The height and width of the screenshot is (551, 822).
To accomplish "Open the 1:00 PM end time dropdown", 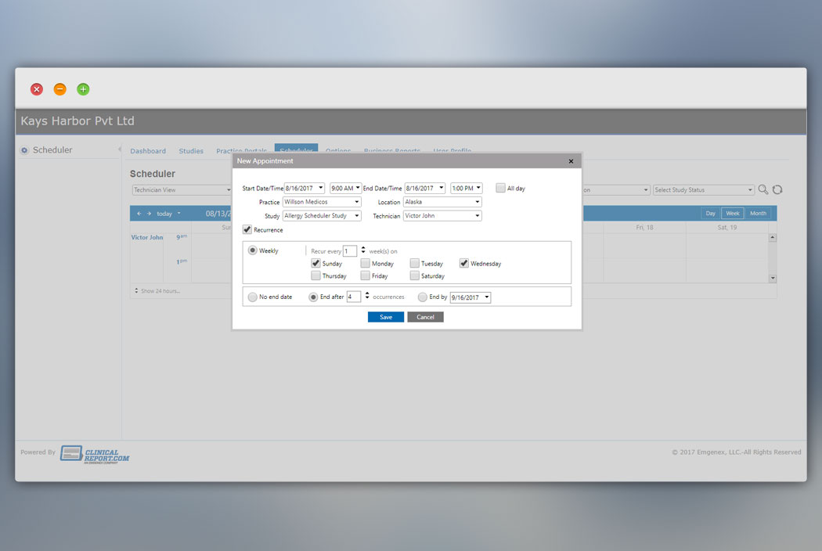I will coord(478,188).
